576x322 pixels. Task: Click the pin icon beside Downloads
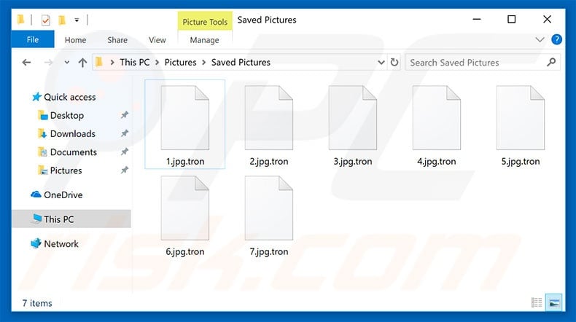coord(125,133)
